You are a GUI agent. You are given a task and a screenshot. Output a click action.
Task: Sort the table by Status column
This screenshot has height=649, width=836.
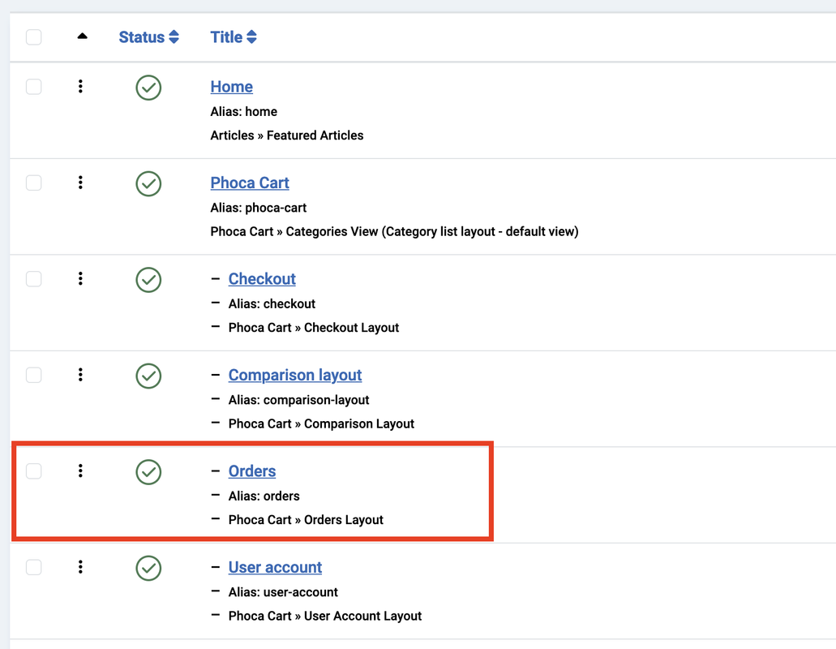[x=148, y=37]
